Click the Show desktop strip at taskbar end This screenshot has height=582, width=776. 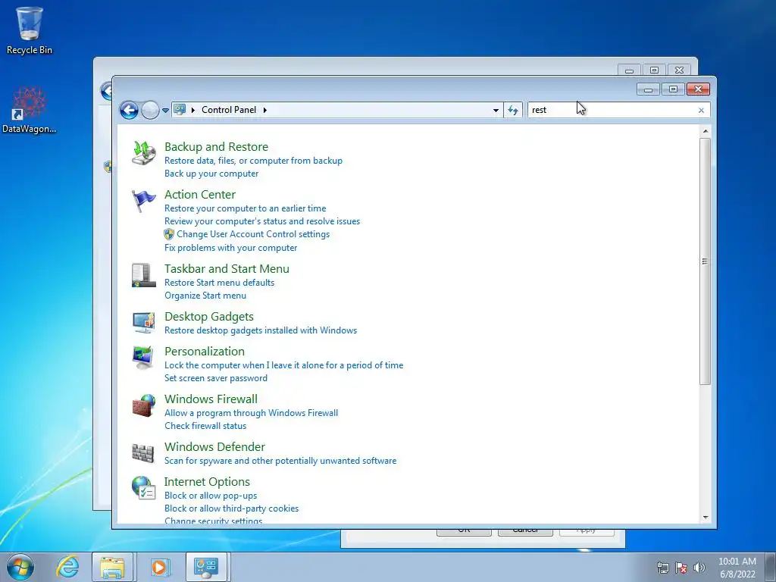[771, 567]
